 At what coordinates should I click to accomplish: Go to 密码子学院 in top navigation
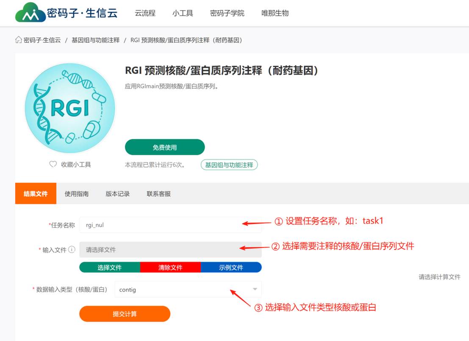227,13
